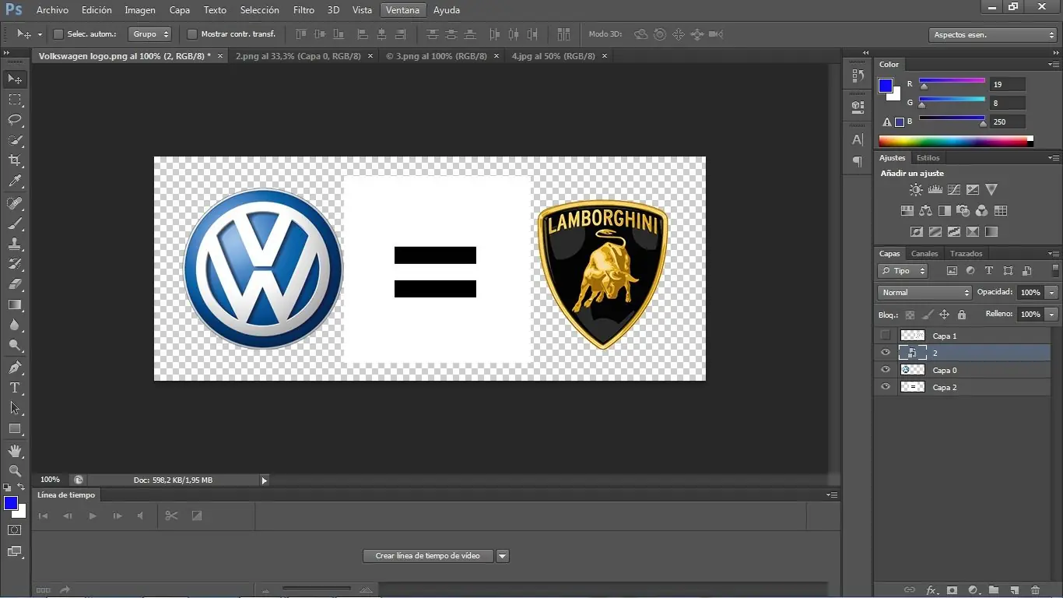Open the Ventana menu
The height and width of the screenshot is (598, 1063).
point(402,10)
